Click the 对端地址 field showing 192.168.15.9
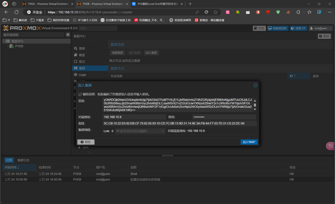The width and height of the screenshot is (335, 204). point(134,117)
